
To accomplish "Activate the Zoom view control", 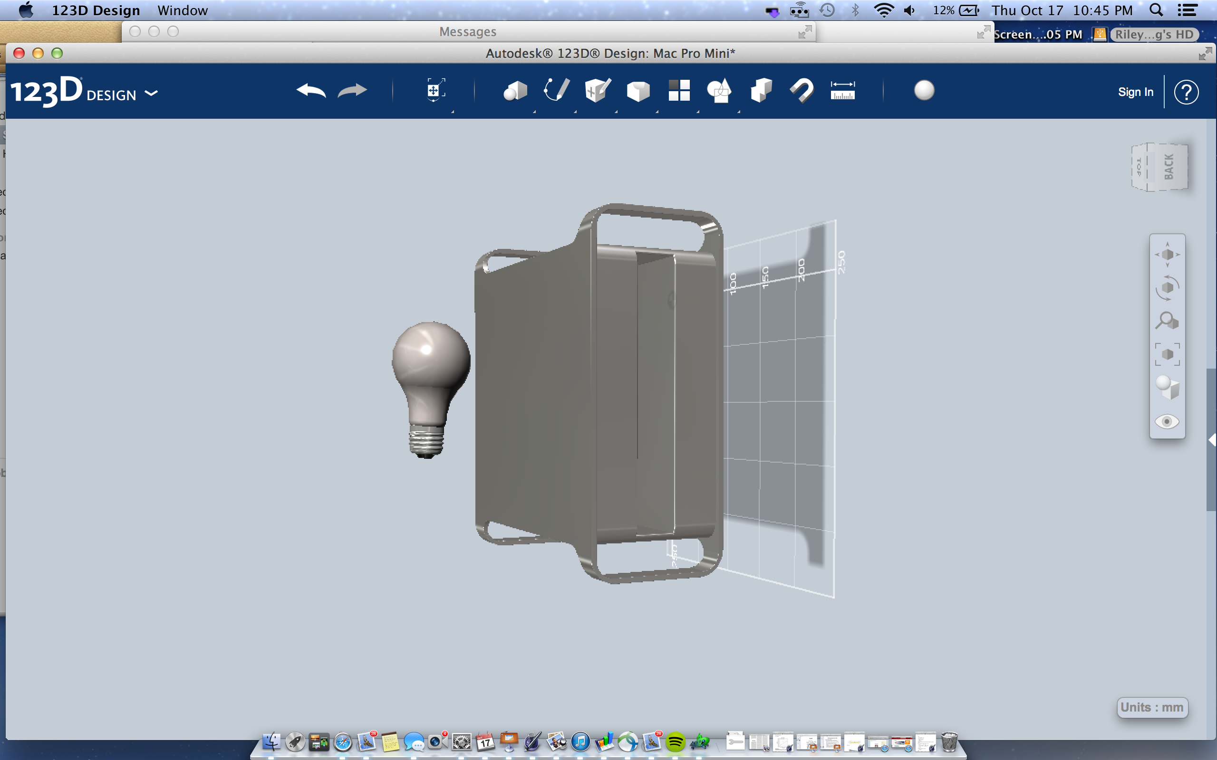I will (1168, 321).
